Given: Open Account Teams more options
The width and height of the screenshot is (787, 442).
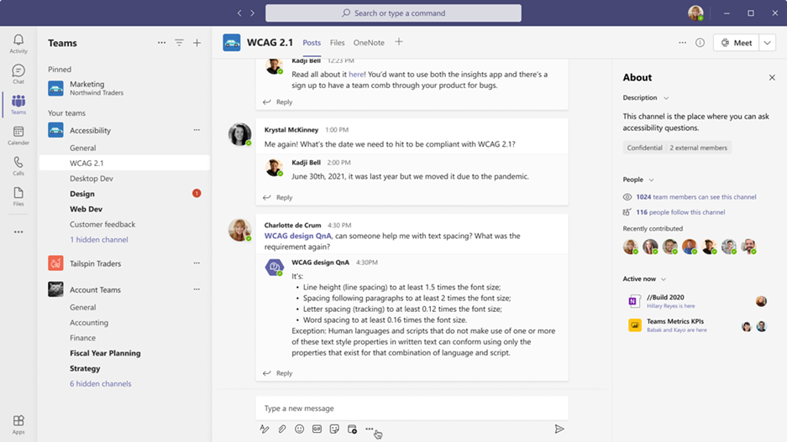Looking at the screenshot, I should [197, 289].
